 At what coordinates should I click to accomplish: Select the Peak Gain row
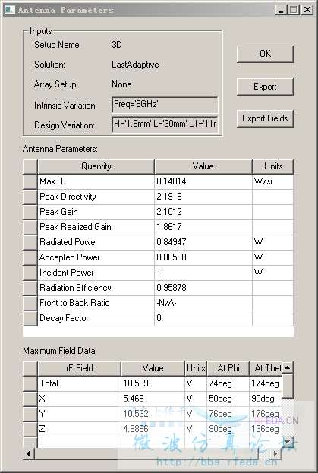[158, 212]
